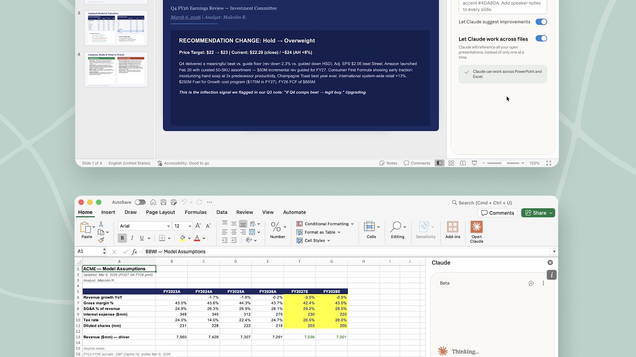The height and width of the screenshot is (357, 636).
Task: Click the Home icon in Excel title bar
Action: point(153,202)
